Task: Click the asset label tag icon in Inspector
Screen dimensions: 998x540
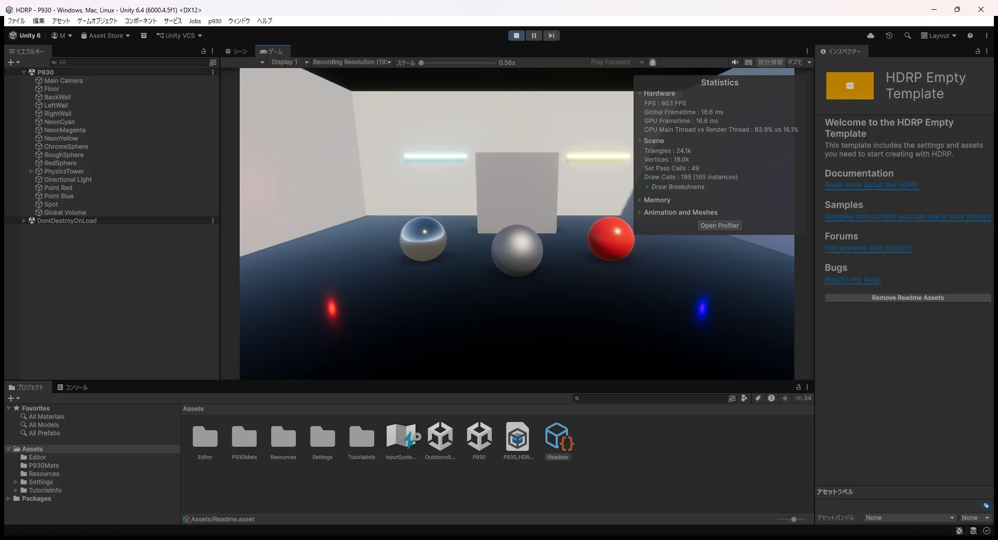Action: 986,505
